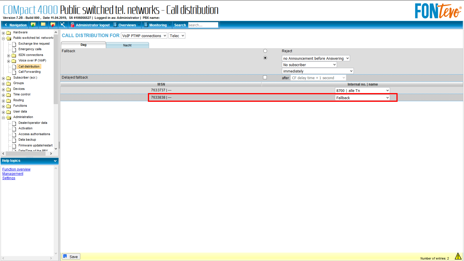Click the User data folder icon

[9, 112]
